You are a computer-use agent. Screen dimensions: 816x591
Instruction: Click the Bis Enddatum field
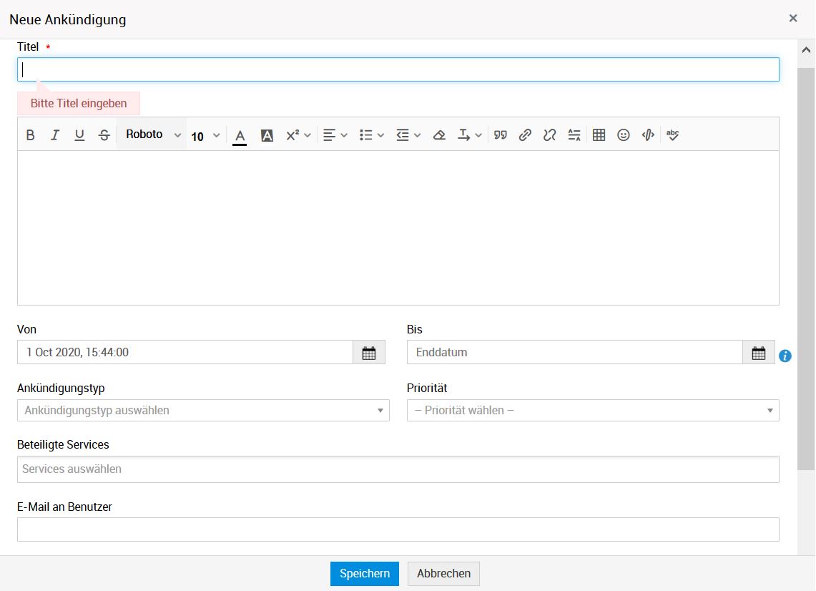click(575, 353)
